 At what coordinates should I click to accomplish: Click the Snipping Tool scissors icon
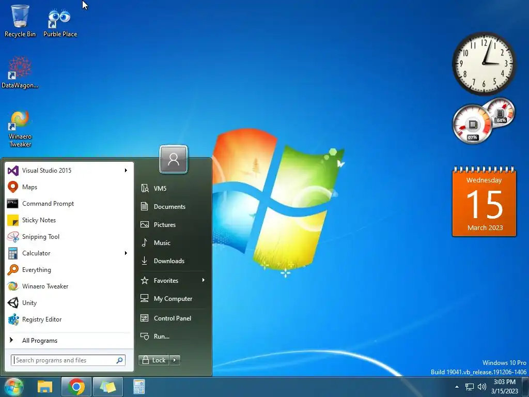coord(13,237)
